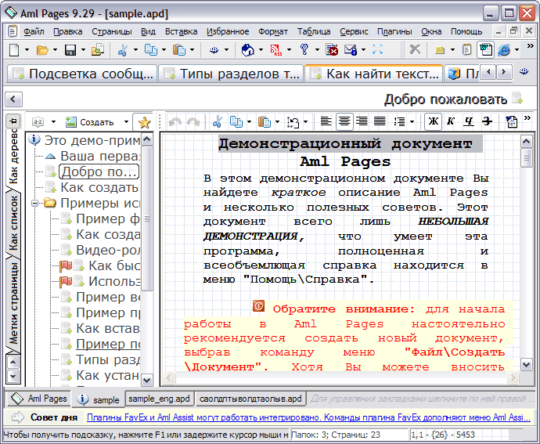Click the main toolbar Copy icon
The height and width of the screenshot is (444, 540).
pos(150,50)
